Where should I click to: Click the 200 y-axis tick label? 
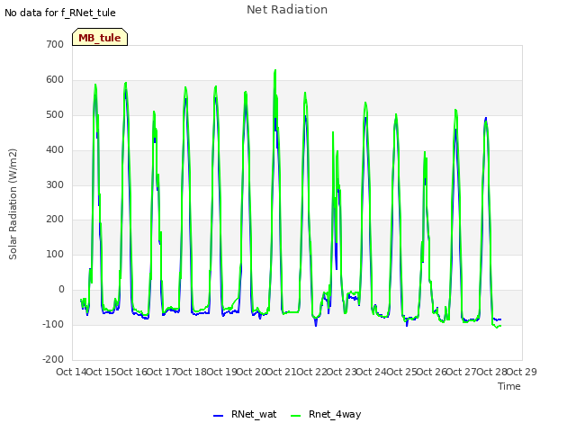tap(55, 220)
